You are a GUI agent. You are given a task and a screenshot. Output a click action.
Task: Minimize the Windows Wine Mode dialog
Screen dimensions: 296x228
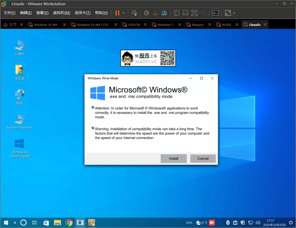click(x=191, y=78)
